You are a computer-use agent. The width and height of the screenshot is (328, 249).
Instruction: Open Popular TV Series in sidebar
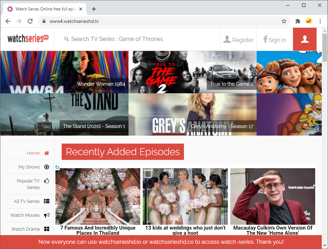28,184
